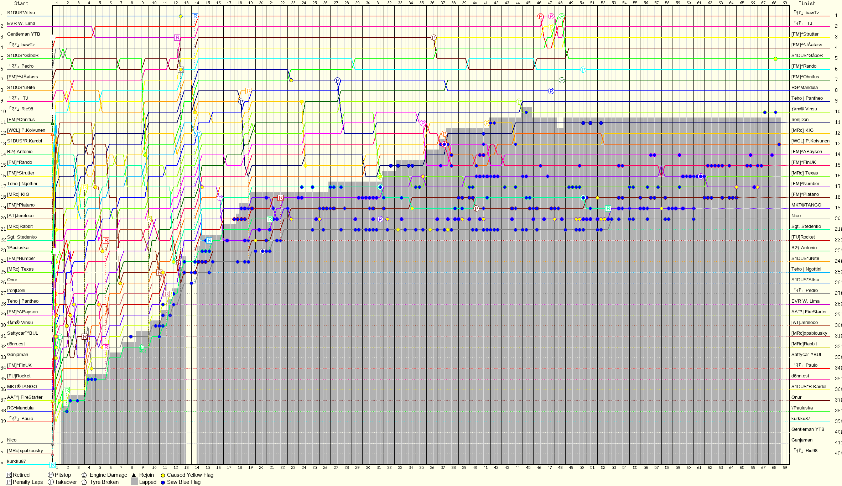This screenshot has height=486, width=842.
Task: Click finish name 'Sgt. Stedenko'
Action: 806,226
